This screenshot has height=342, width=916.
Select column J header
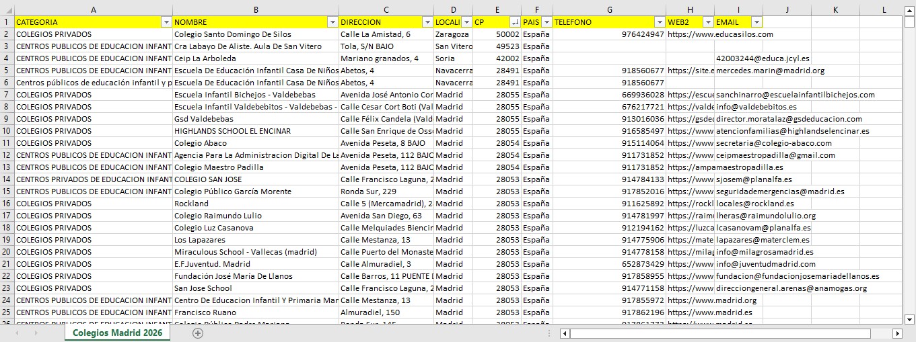[x=787, y=9]
